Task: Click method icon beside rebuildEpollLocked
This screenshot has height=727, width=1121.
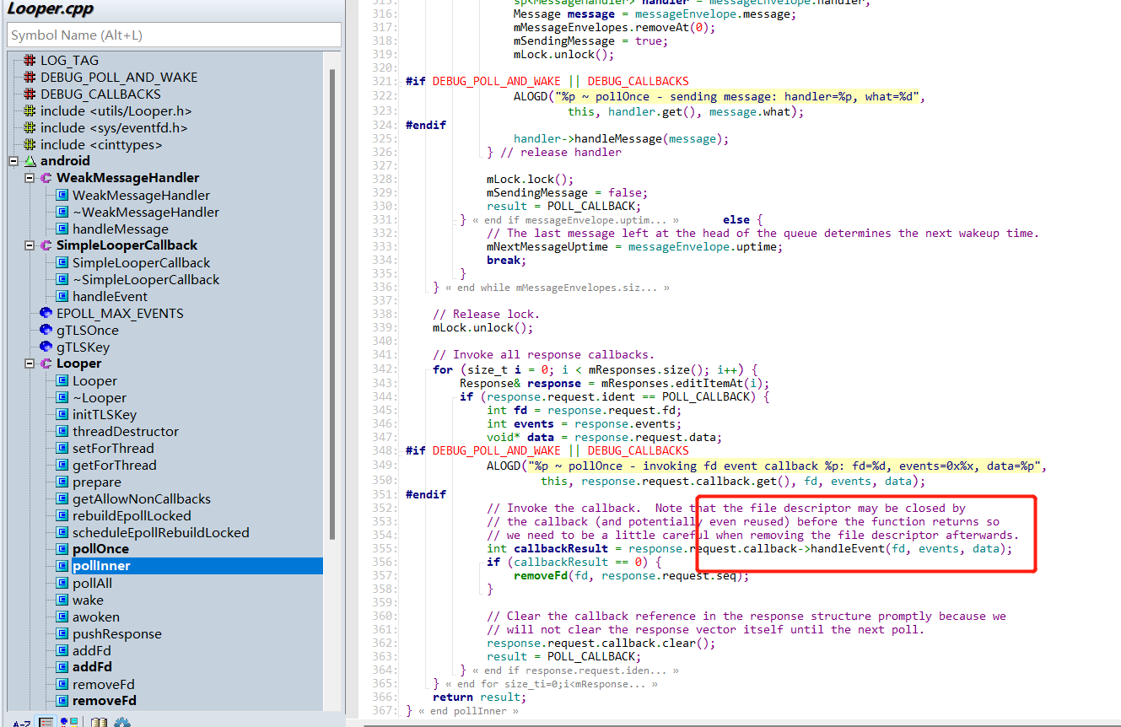Action: tap(62, 515)
